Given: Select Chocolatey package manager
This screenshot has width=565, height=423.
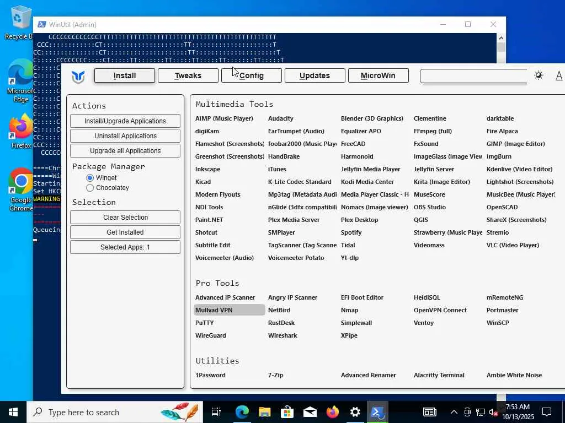Looking at the screenshot, I should [90, 188].
